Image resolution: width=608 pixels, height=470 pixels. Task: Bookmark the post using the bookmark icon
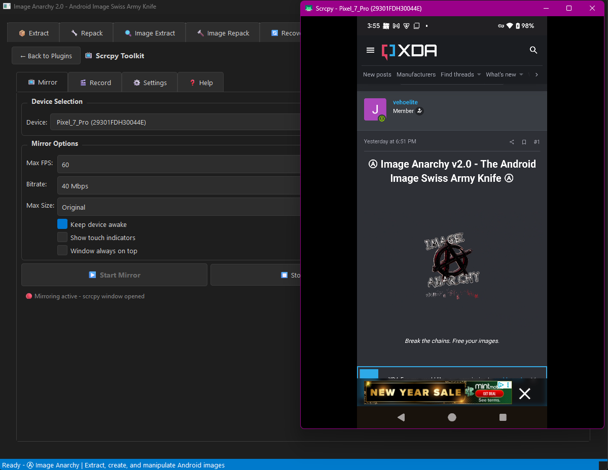[x=524, y=142]
